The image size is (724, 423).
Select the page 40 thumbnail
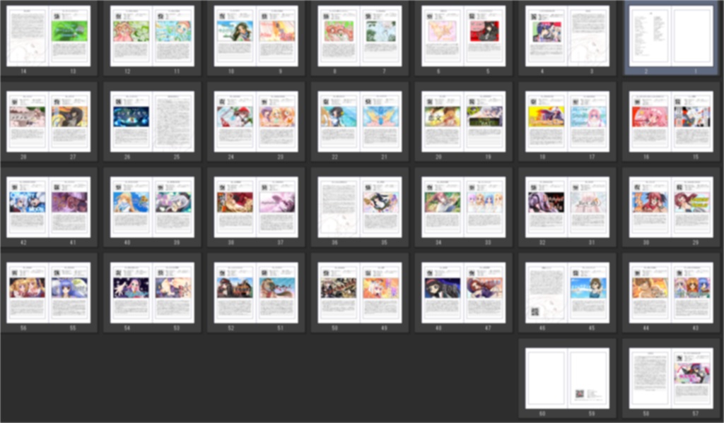131,207
